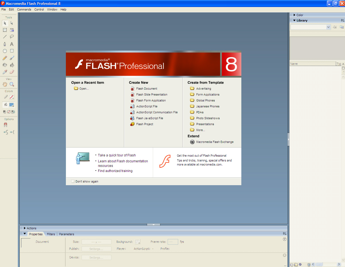
Task: Open the Help menu
Action: pyautogui.click(x=63, y=9)
